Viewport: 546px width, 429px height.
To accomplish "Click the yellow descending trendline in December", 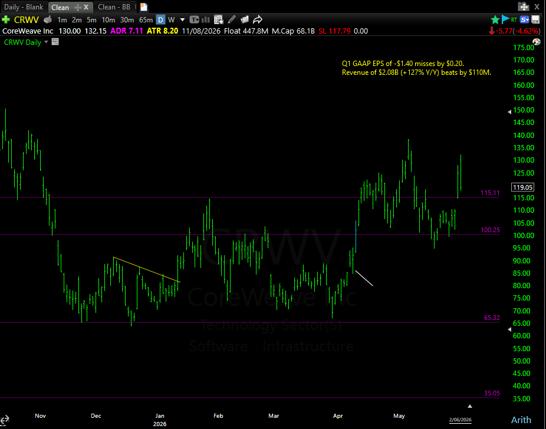I will [x=147, y=270].
